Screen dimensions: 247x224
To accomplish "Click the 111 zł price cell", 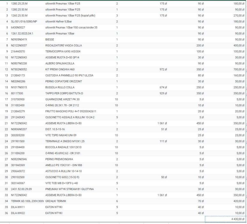I will click(163, 141).
